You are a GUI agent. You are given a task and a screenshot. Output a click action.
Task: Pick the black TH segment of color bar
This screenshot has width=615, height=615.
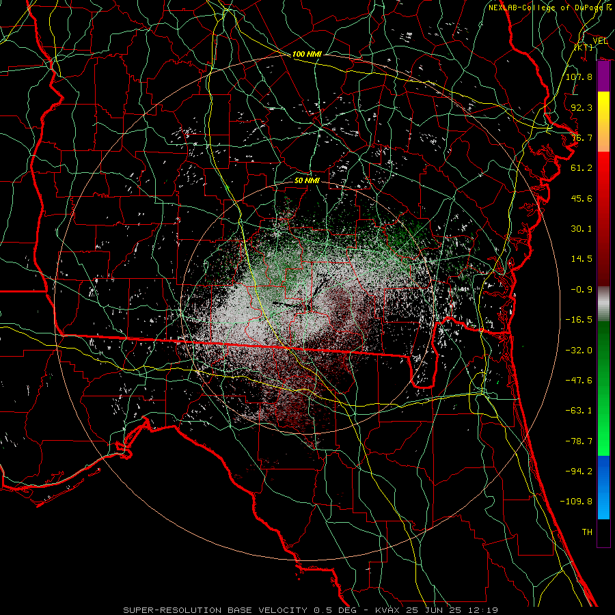pos(603,533)
